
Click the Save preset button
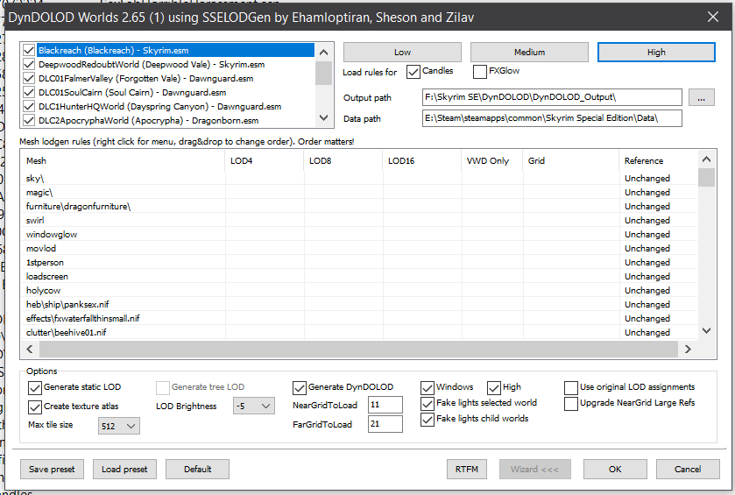point(52,470)
